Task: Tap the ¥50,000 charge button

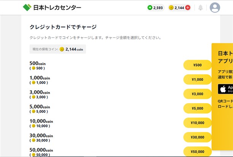Action: [197, 151]
